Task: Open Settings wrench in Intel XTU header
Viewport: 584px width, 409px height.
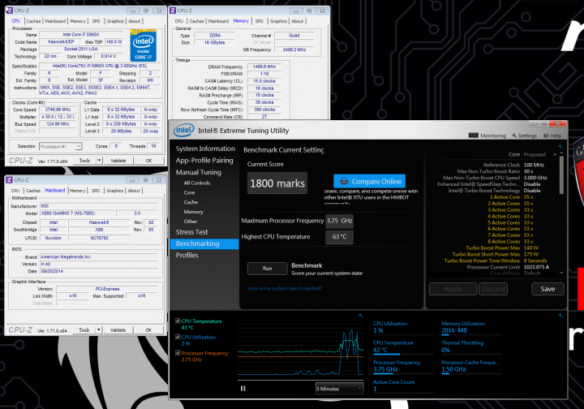Action: tap(525, 136)
